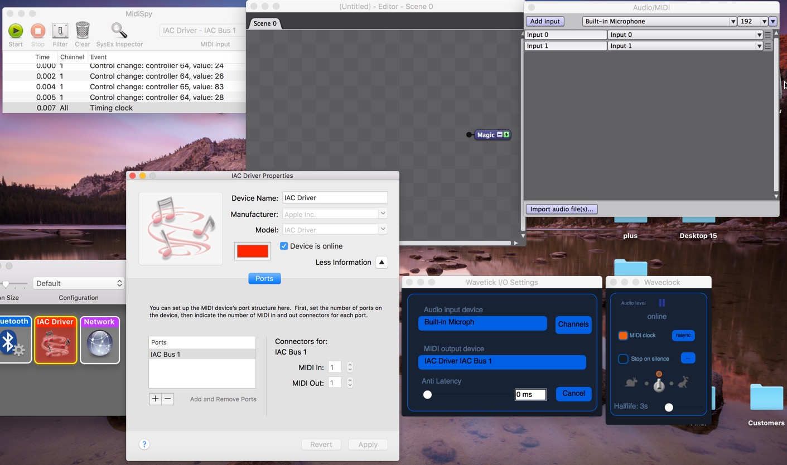Click the slow snail icon in Waveclock
The image size is (787, 465).
(x=632, y=382)
